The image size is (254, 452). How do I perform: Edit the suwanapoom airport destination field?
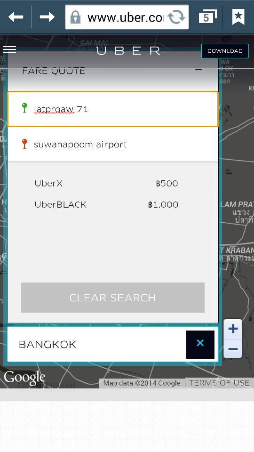112,145
